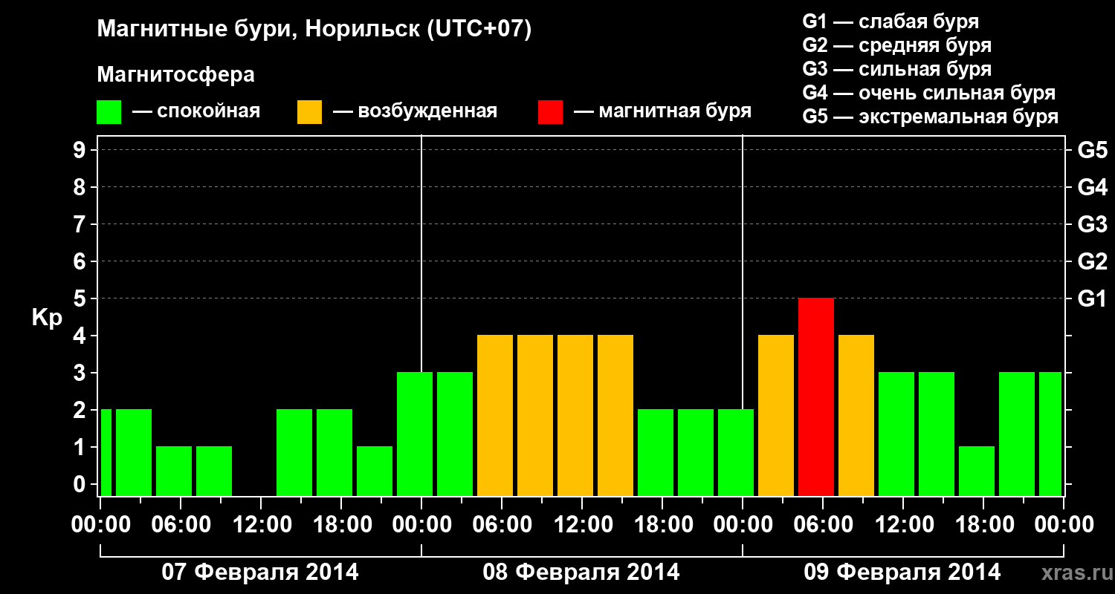Click the '06:00' time label above 08 Февраля
Viewport: 1115px width, 594px height.
pos(502,525)
